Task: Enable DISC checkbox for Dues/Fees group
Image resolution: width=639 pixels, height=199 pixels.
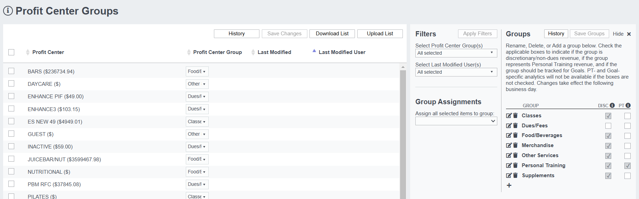Action: coord(608,126)
